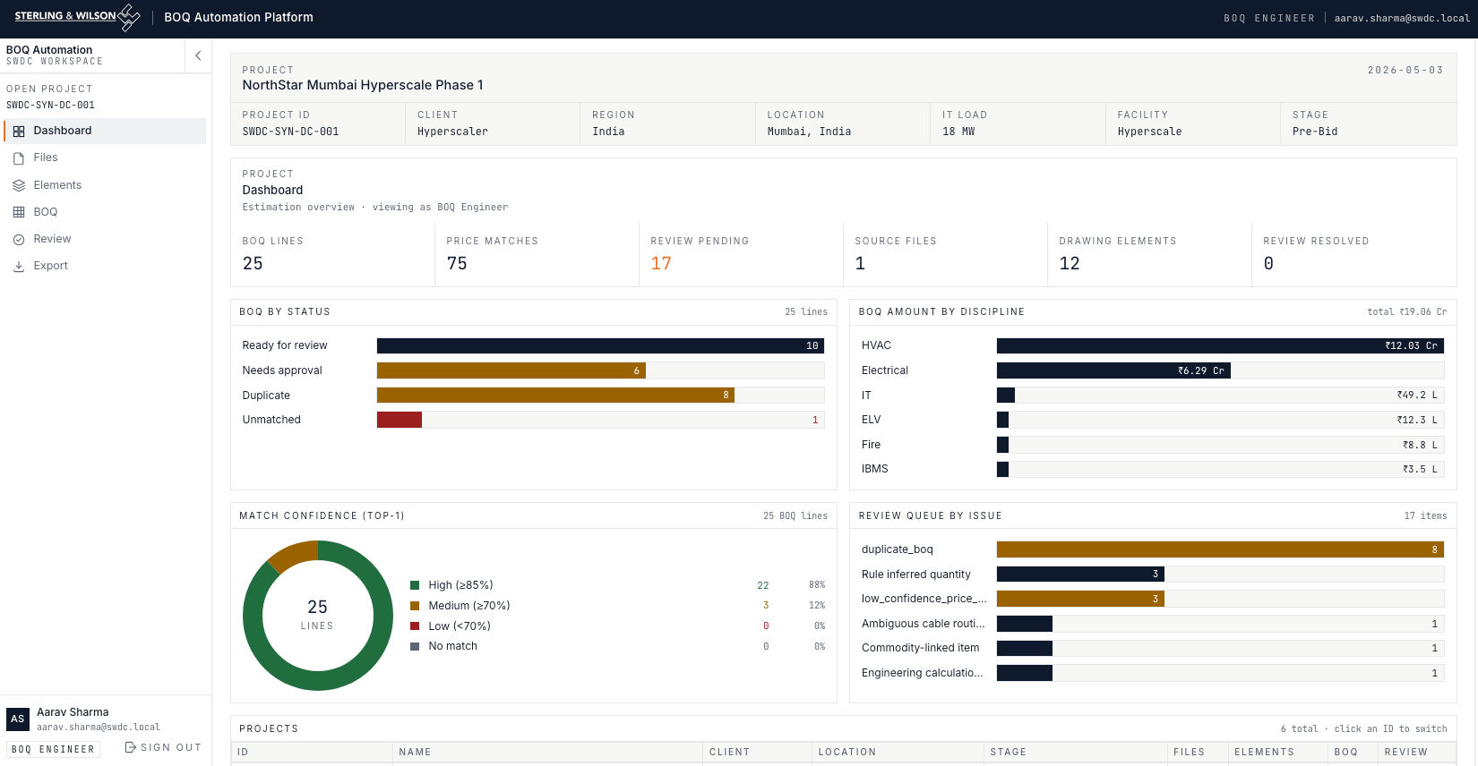Collapse the sidebar with the chevron

point(198,55)
